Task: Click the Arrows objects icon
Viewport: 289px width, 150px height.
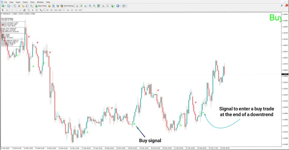Action: coord(41,10)
